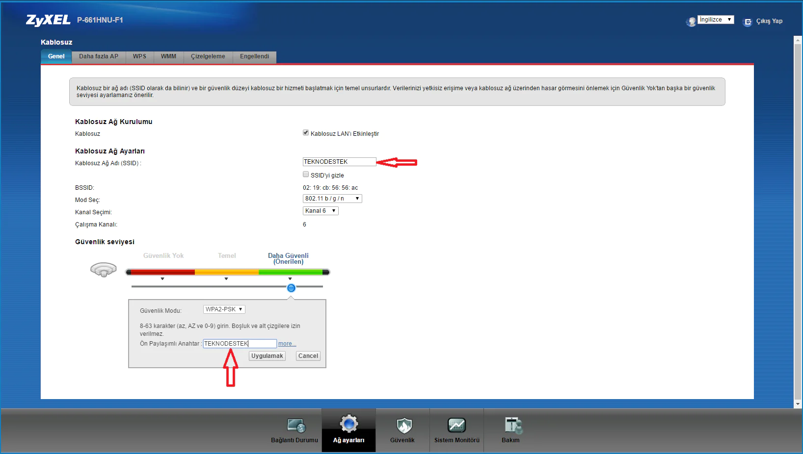
Task: Click the globe icon next to language selector
Action: (691, 21)
